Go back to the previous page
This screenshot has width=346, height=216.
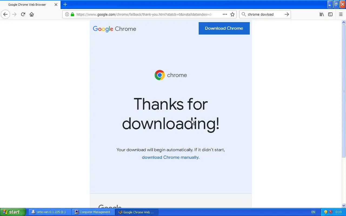5,14
